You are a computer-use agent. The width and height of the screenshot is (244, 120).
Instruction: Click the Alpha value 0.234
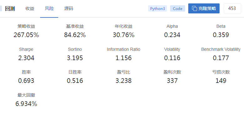click(x=172, y=35)
